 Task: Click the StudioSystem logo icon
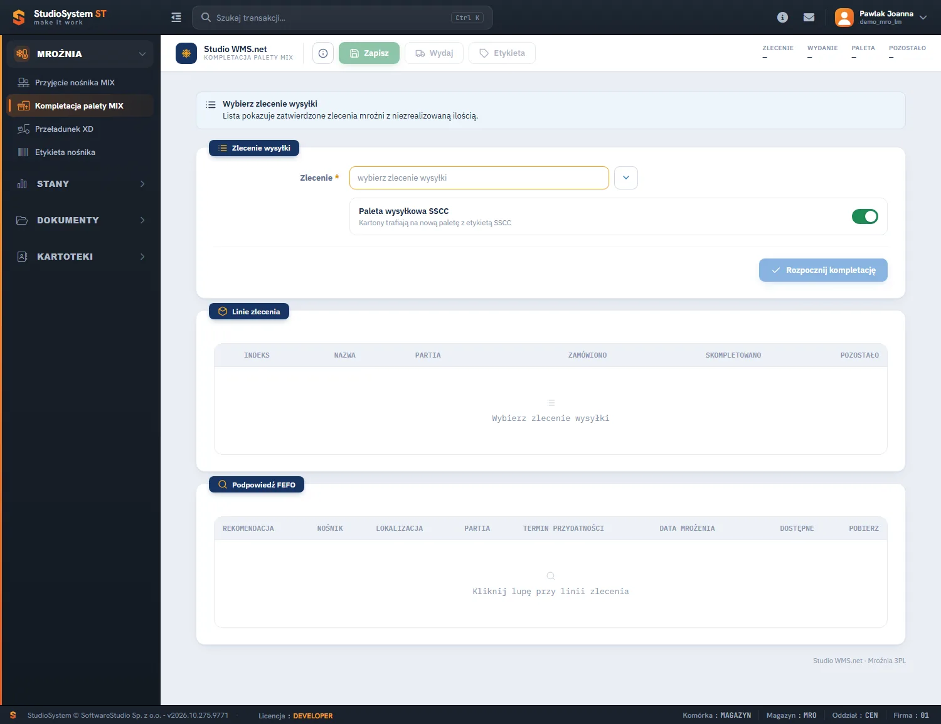(x=19, y=18)
